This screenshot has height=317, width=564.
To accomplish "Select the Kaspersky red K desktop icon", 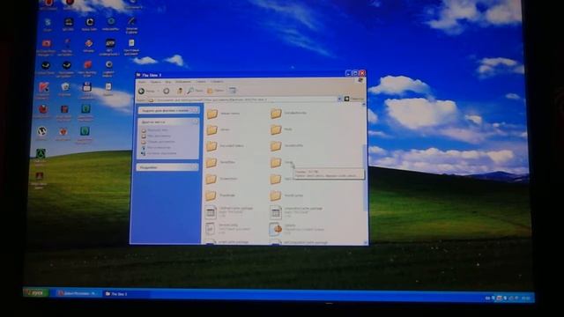I will (x=43, y=90).
